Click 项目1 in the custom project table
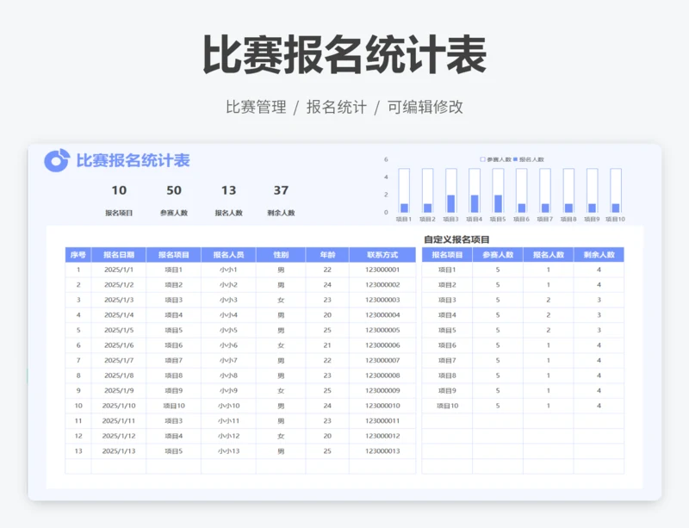689x528 pixels. click(447, 270)
